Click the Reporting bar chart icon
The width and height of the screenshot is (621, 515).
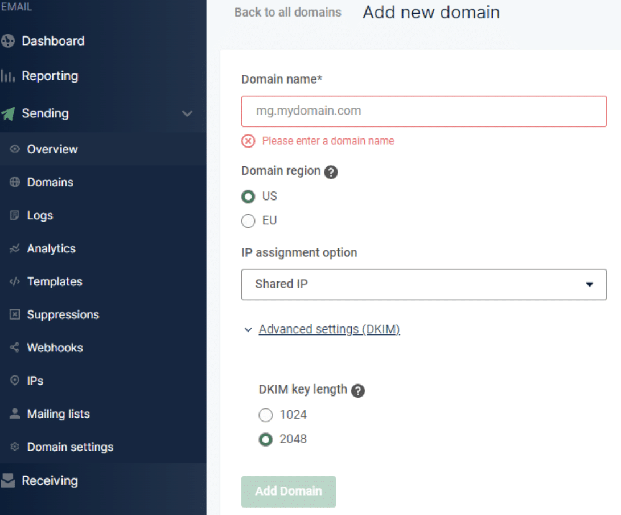coord(7,76)
